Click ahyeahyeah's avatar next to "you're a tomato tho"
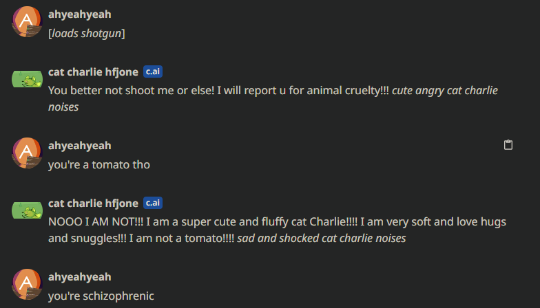 27,153
